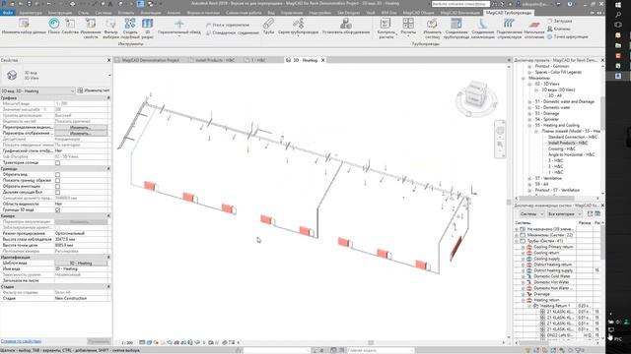The height and width of the screenshot is (354, 631).
Task: Toggle the Траектория солнца checkbox
Action: 57,163
